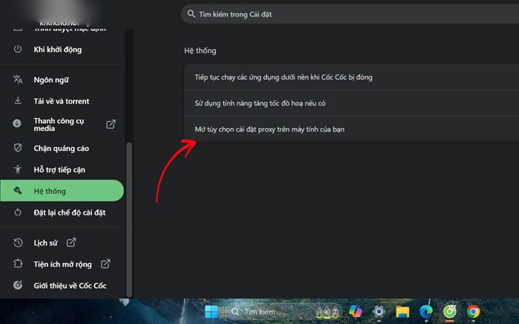Click the round download icon beside Thanh công cụ media
The image size is (519, 324).
17,124
